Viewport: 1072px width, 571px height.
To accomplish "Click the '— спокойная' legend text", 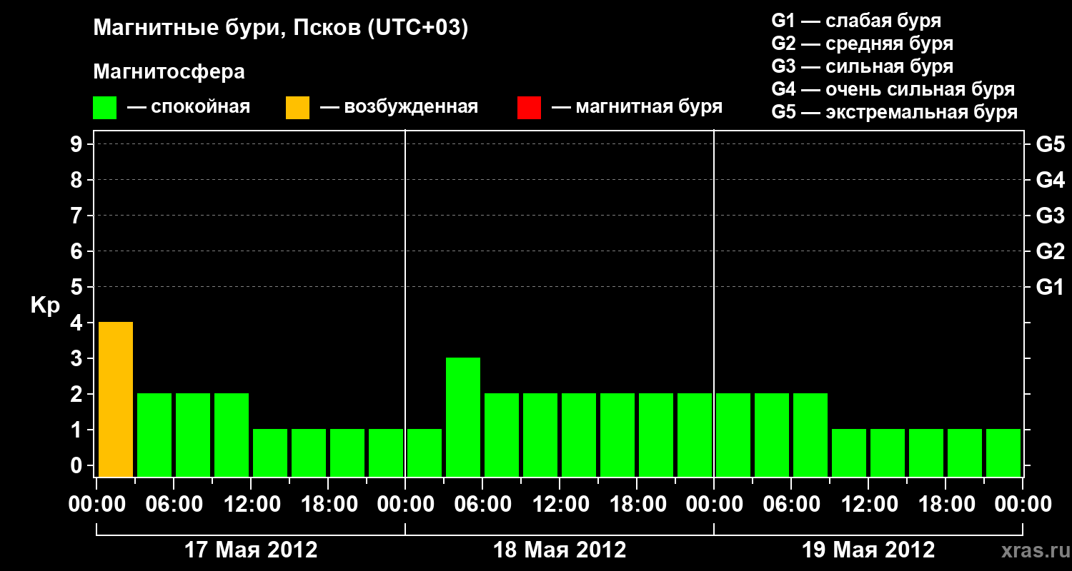I will 189,107.
